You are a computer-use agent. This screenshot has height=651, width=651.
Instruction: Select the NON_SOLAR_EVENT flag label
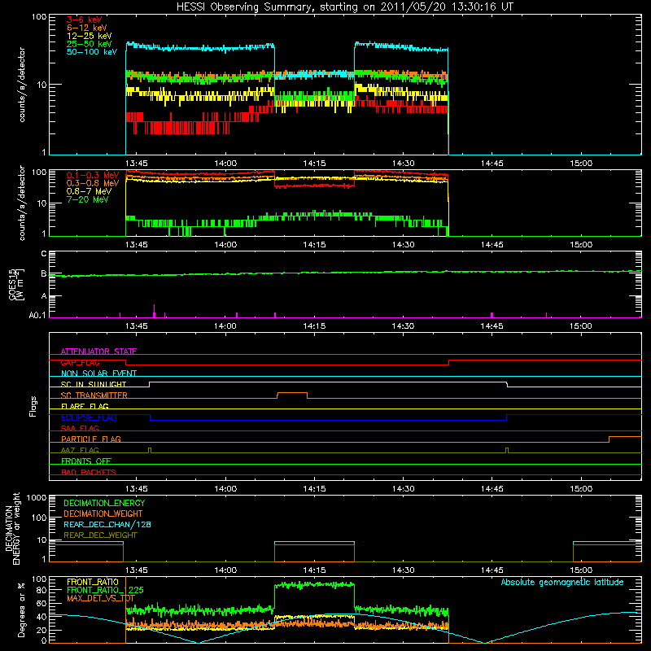98,374
